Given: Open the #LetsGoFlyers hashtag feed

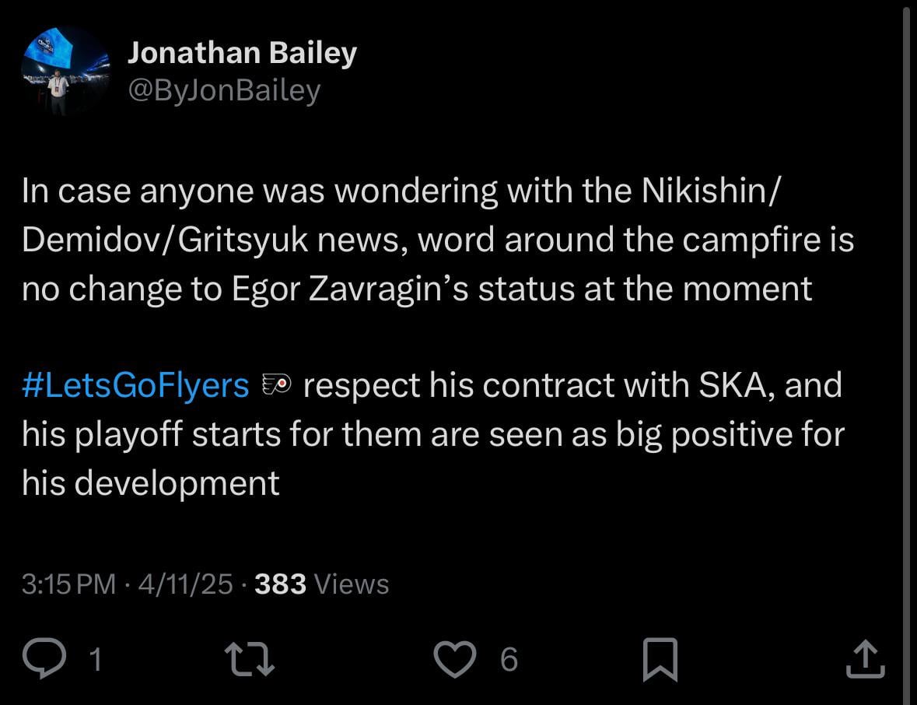Looking at the screenshot, I should 134,384.
